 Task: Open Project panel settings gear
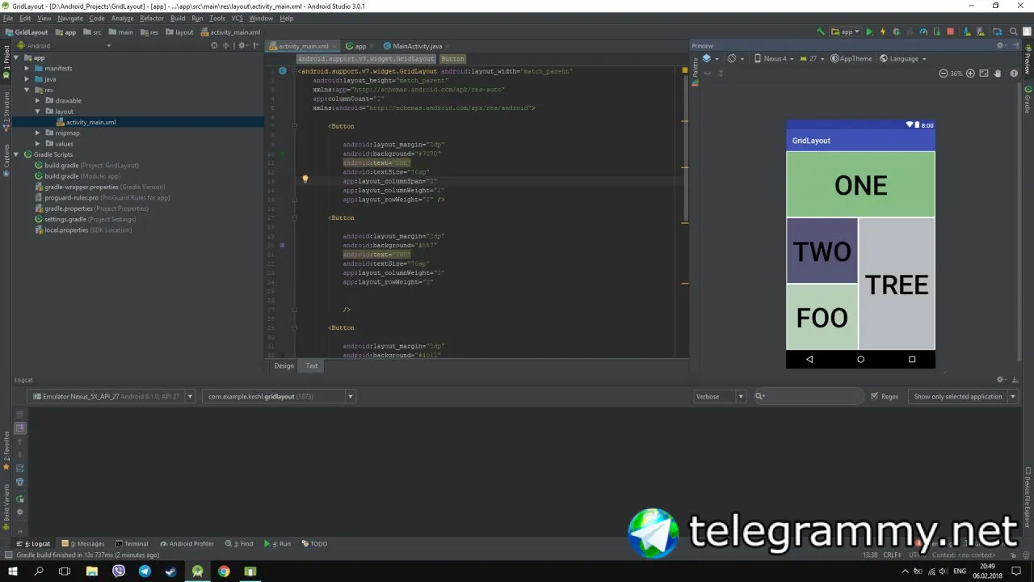click(x=242, y=45)
